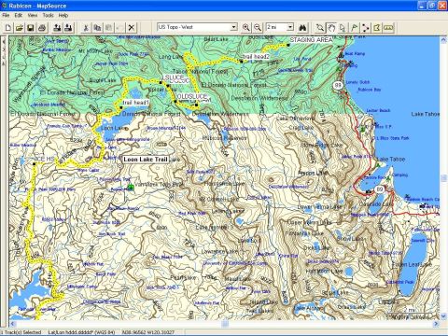The image size is (448, 336).
Task: Open the View menu
Action: click(x=33, y=15)
